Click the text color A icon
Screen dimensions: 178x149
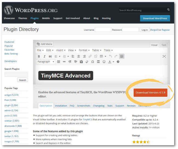click(x=110, y=62)
